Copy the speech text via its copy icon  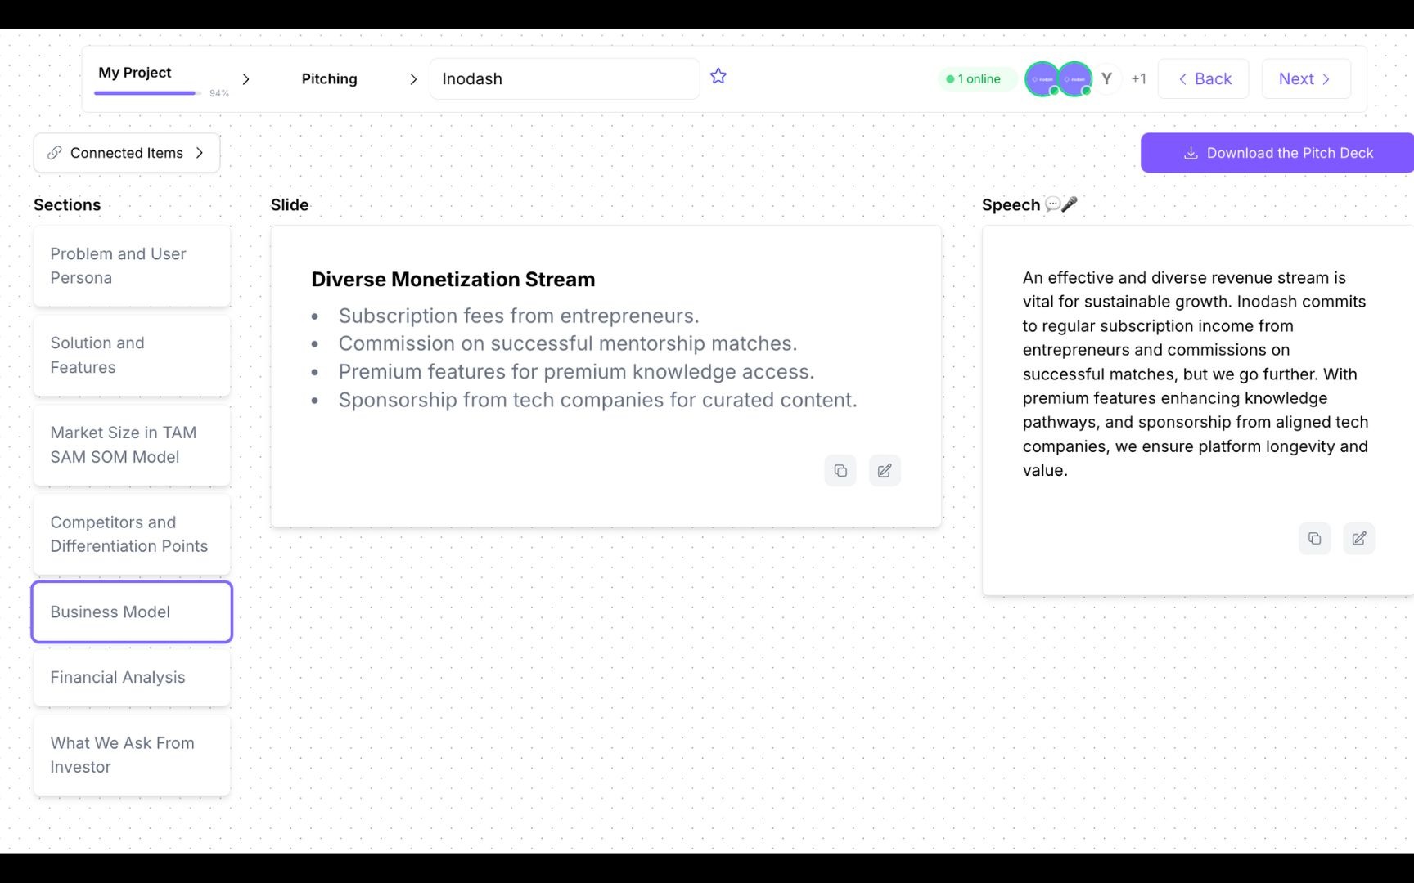tap(1314, 538)
